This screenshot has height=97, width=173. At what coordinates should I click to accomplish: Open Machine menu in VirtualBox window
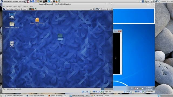[9, 6]
